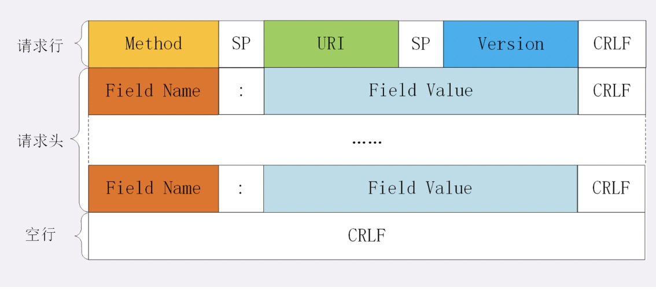Click the top orange Field Name block

[x=153, y=91]
